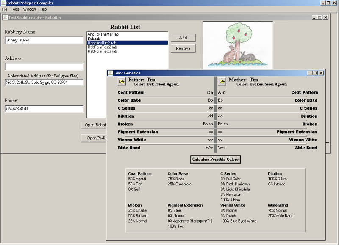339x245 pixels.
Task: Click the rabbits under tree picture
Action: coord(237,45)
